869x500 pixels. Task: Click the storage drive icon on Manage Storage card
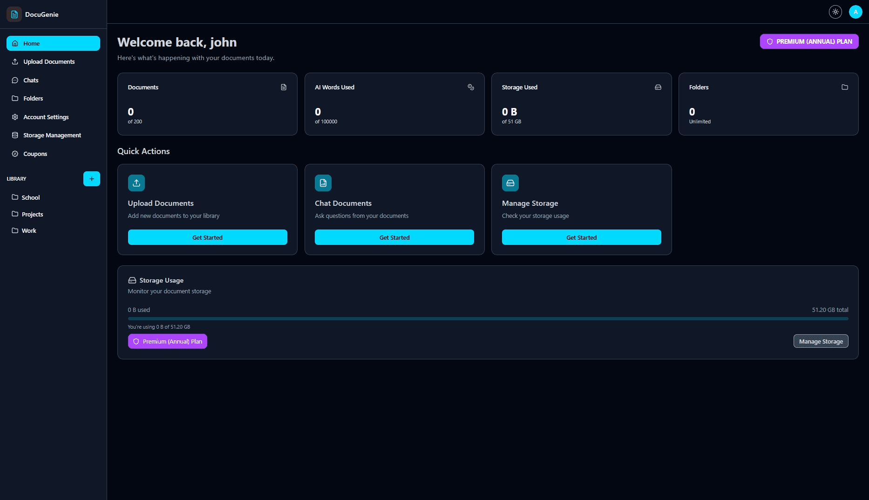pyautogui.click(x=510, y=182)
